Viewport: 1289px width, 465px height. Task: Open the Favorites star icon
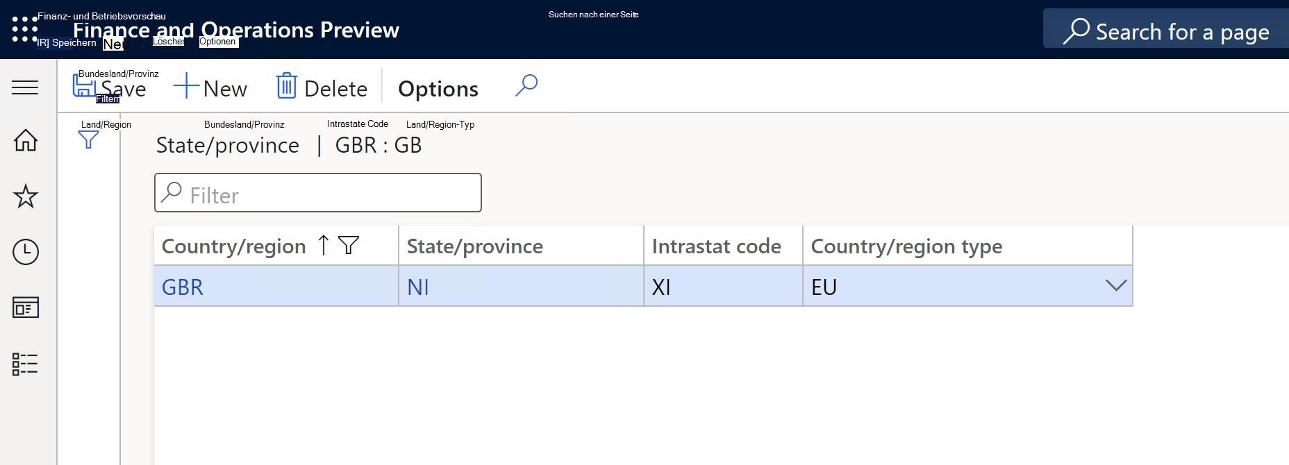[26, 196]
